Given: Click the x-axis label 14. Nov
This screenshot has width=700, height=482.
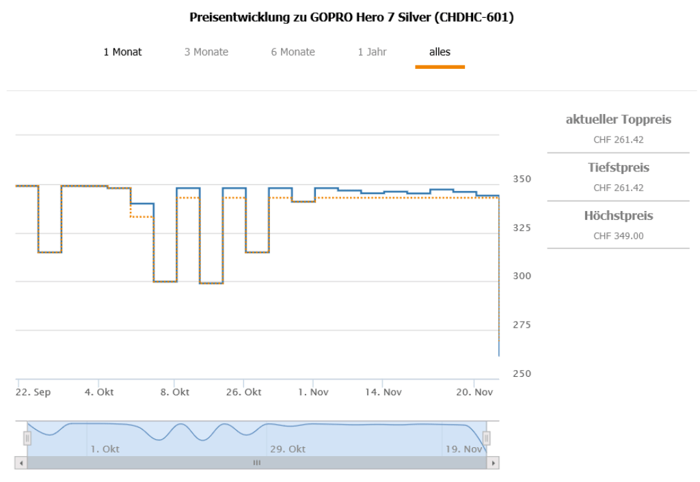Looking at the screenshot, I should [383, 392].
